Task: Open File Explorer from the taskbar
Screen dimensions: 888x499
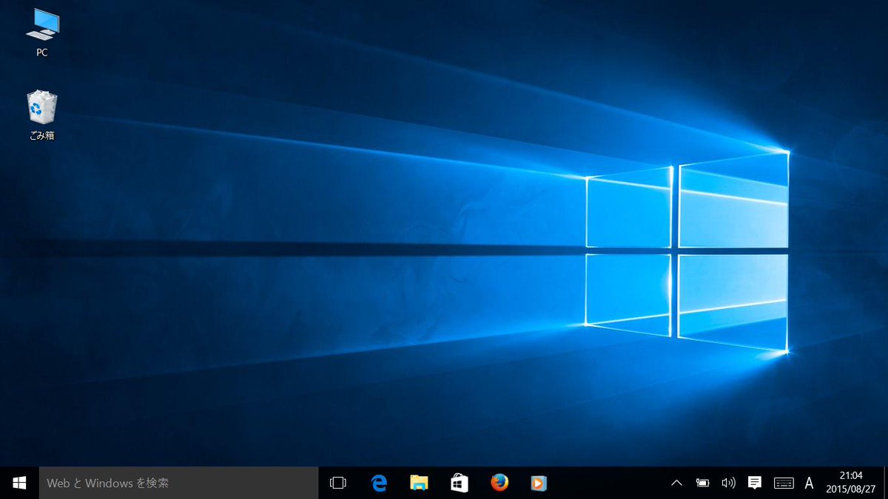Action: pyautogui.click(x=420, y=483)
